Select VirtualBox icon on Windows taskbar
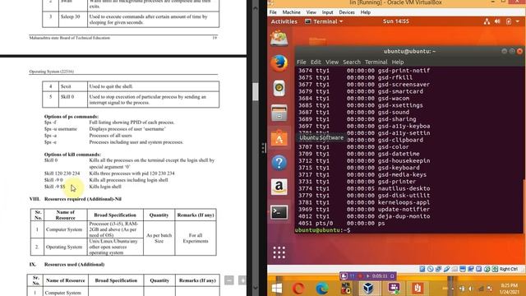This screenshot has width=526, height=296. pos(369,288)
